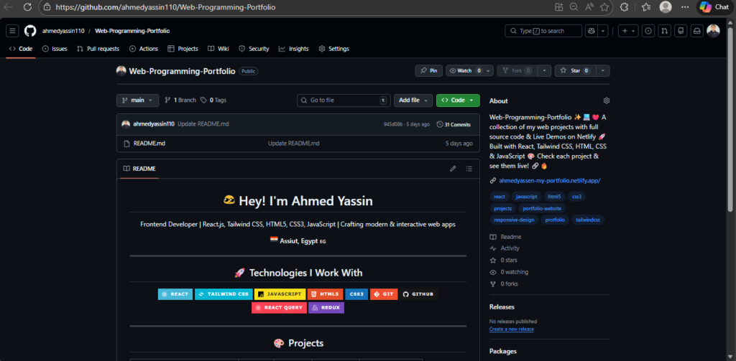Click the HTML5 badge
736x361 pixels.
pos(326,294)
